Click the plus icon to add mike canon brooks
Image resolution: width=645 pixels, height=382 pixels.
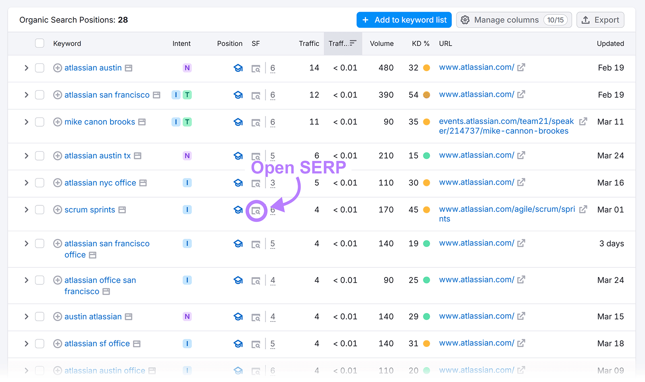point(57,122)
